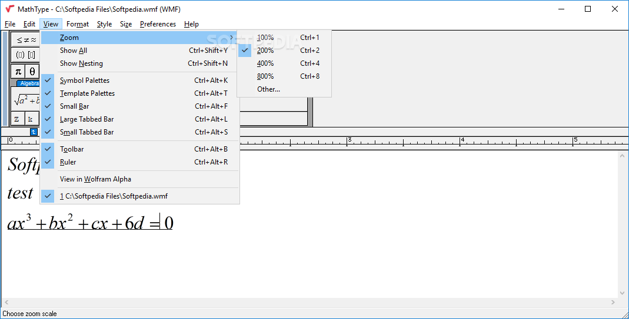Toggle Small Tabbed Bar visibility
Image resolution: width=629 pixels, height=319 pixels.
tap(141, 132)
